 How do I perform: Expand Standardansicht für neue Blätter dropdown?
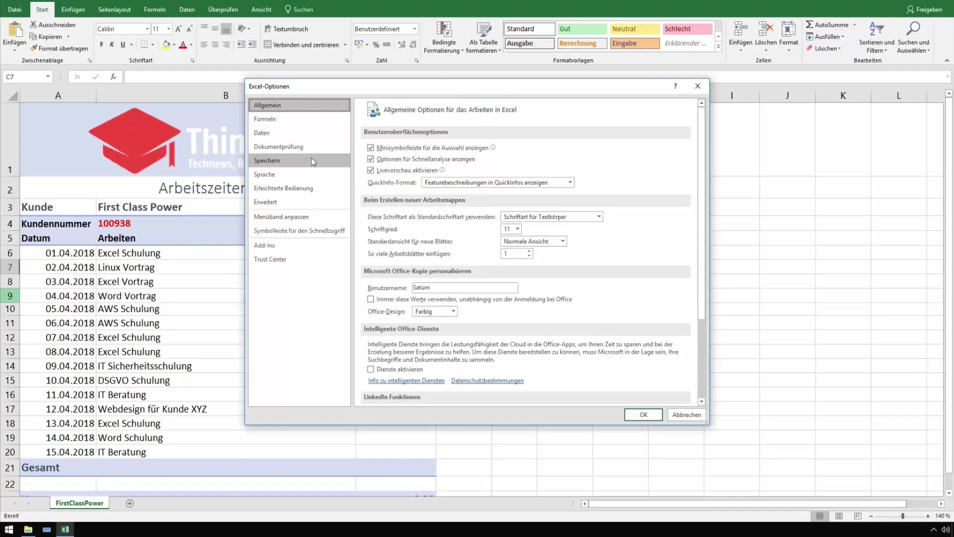[x=561, y=241]
